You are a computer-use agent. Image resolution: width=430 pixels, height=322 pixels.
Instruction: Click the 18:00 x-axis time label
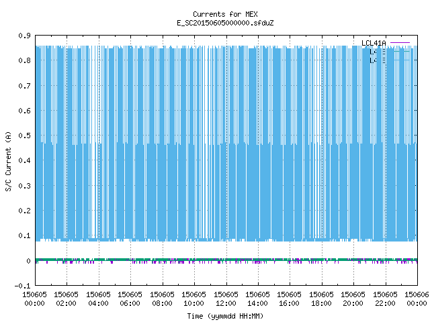click(321, 303)
